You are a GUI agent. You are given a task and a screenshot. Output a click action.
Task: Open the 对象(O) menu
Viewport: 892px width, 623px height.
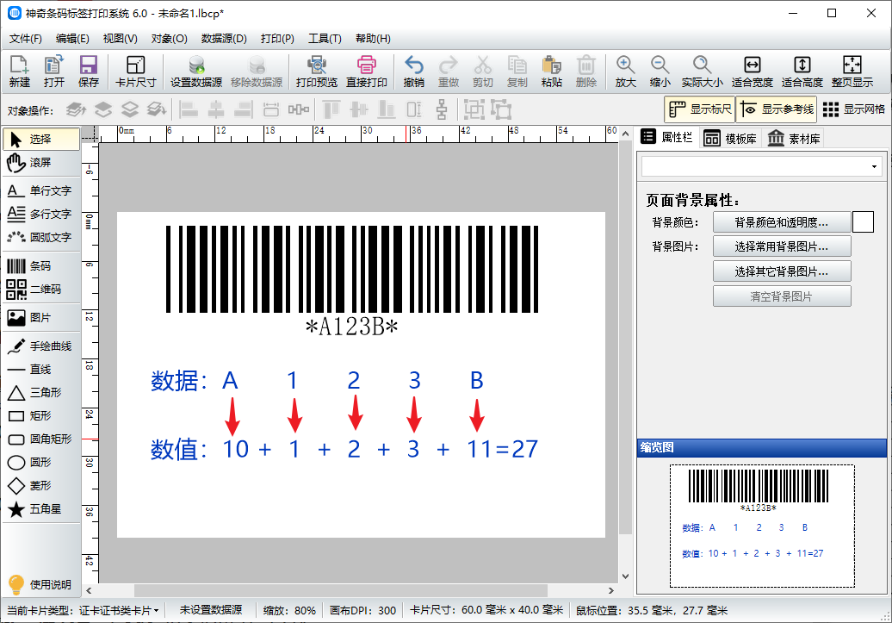pyautogui.click(x=169, y=39)
